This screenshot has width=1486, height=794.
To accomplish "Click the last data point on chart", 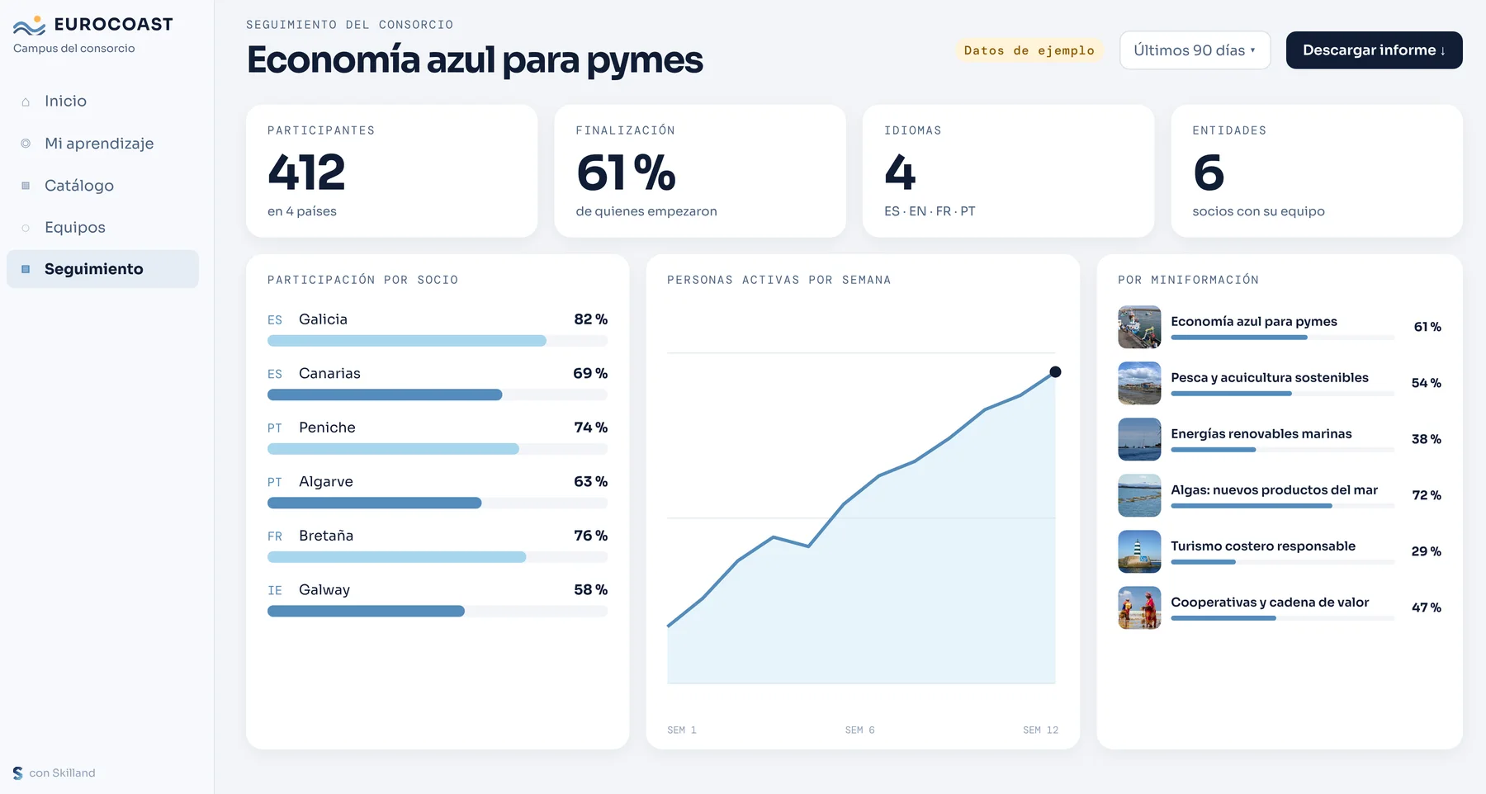I will pos(1055,372).
